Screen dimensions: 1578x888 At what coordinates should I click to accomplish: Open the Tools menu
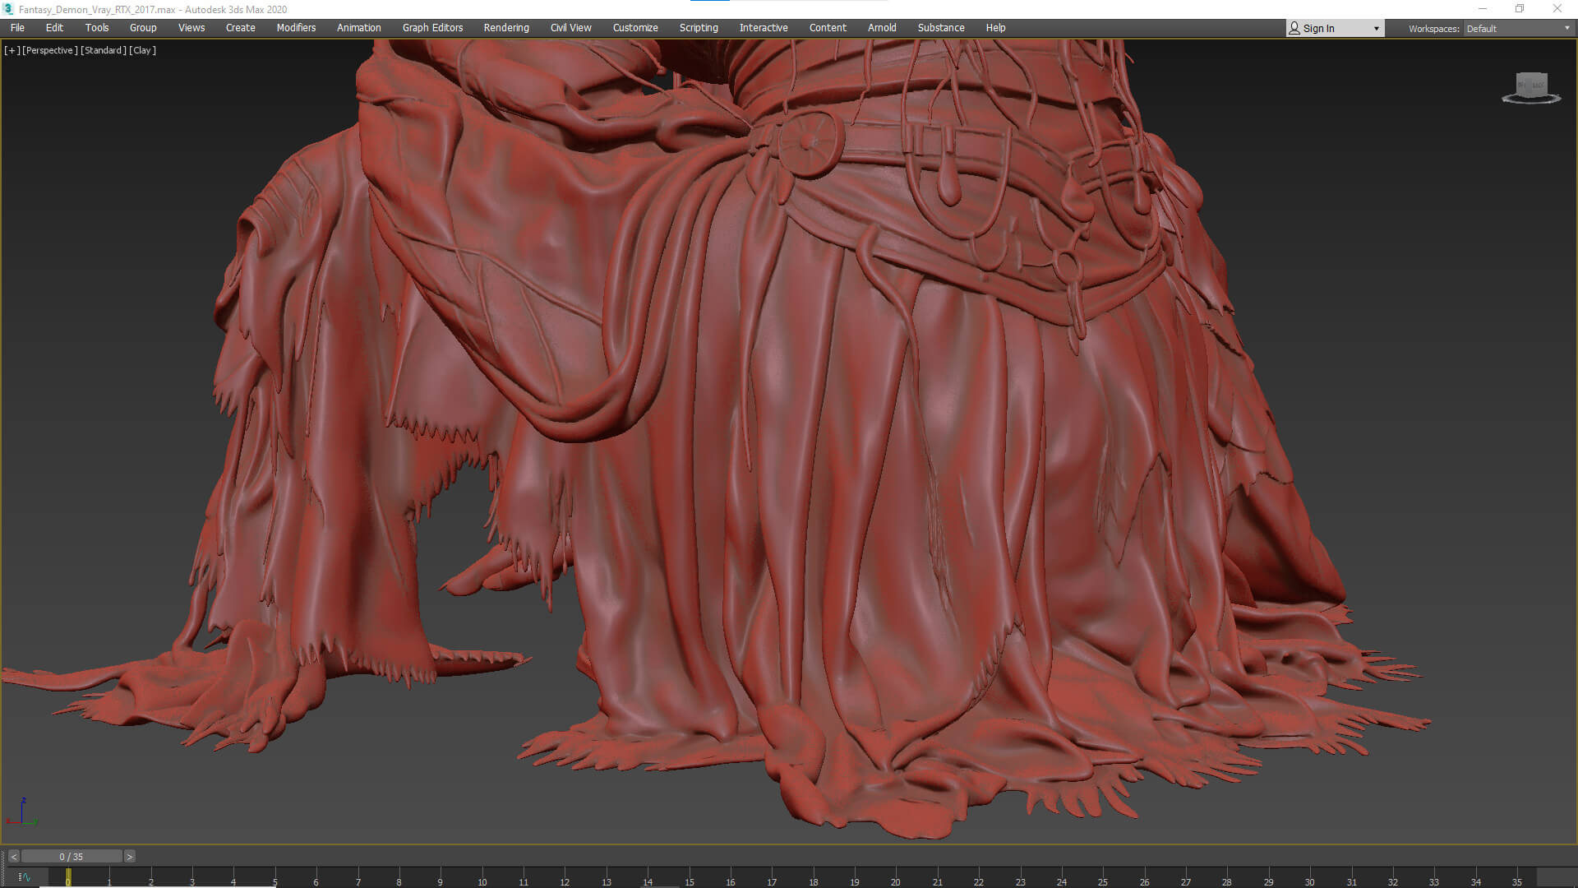[97, 28]
